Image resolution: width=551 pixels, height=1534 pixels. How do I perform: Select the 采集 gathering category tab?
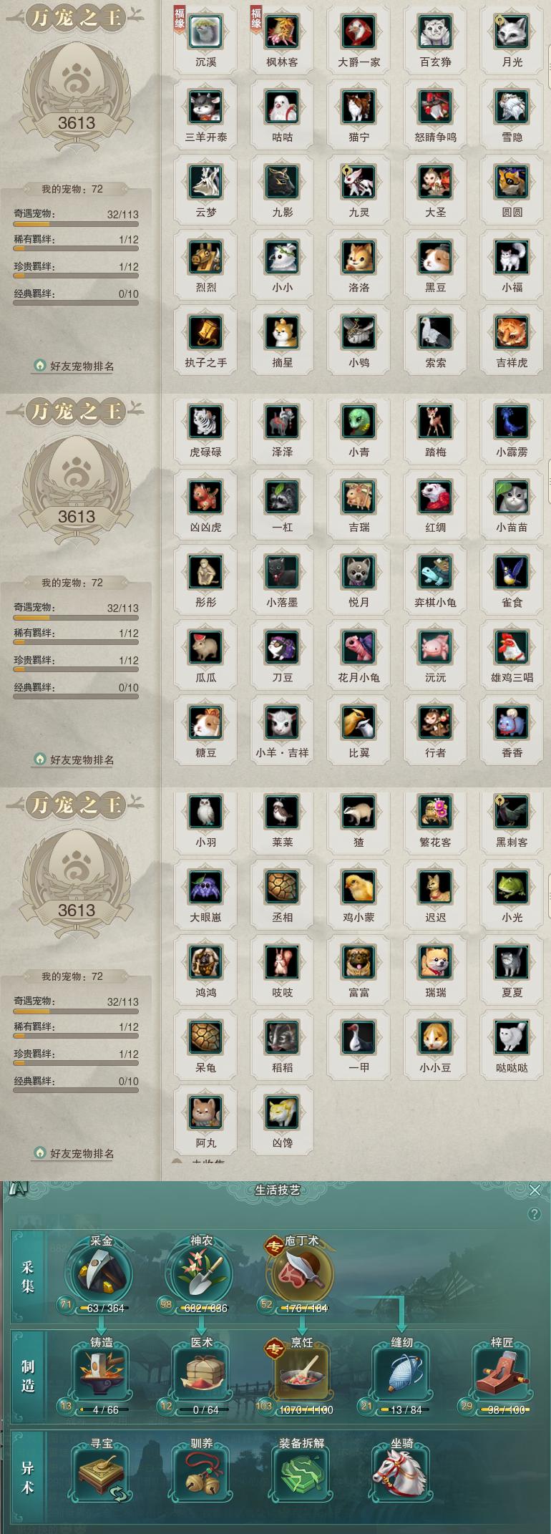[x=28, y=1278]
